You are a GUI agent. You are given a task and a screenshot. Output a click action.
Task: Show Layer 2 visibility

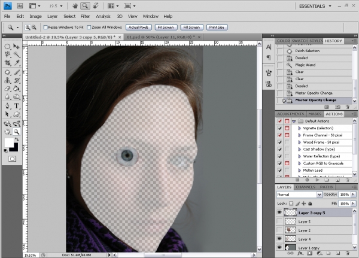click(279, 230)
